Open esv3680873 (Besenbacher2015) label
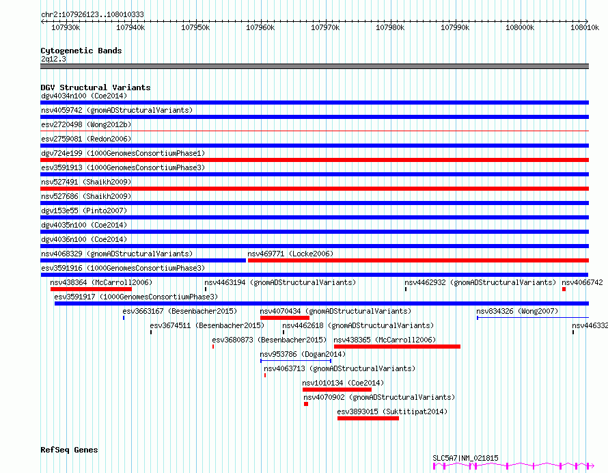This screenshot has width=608, height=473. pyautogui.click(x=269, y=340)
